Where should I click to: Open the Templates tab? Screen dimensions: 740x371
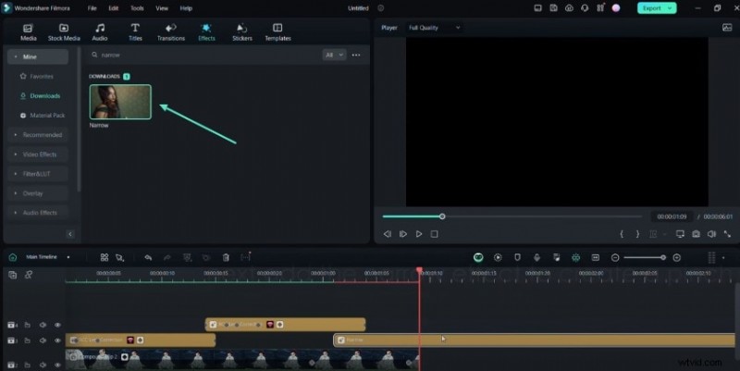point(277,32)
